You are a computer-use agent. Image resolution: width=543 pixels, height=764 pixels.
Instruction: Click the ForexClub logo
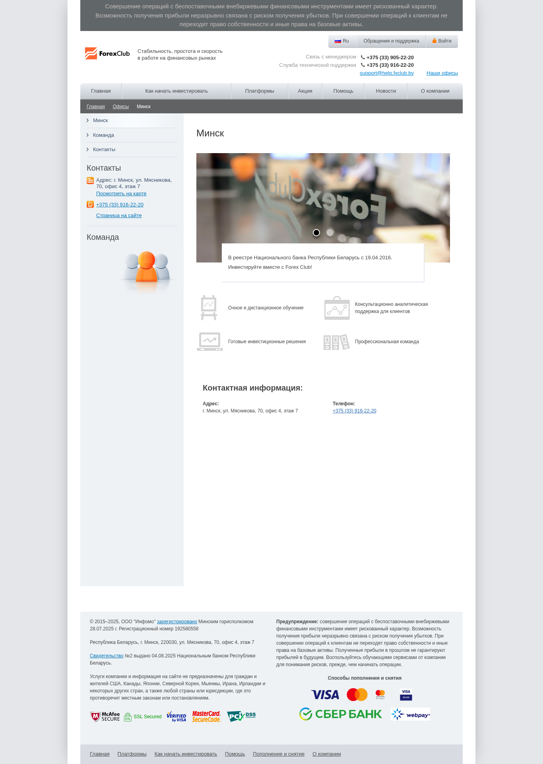click(107, 53)
